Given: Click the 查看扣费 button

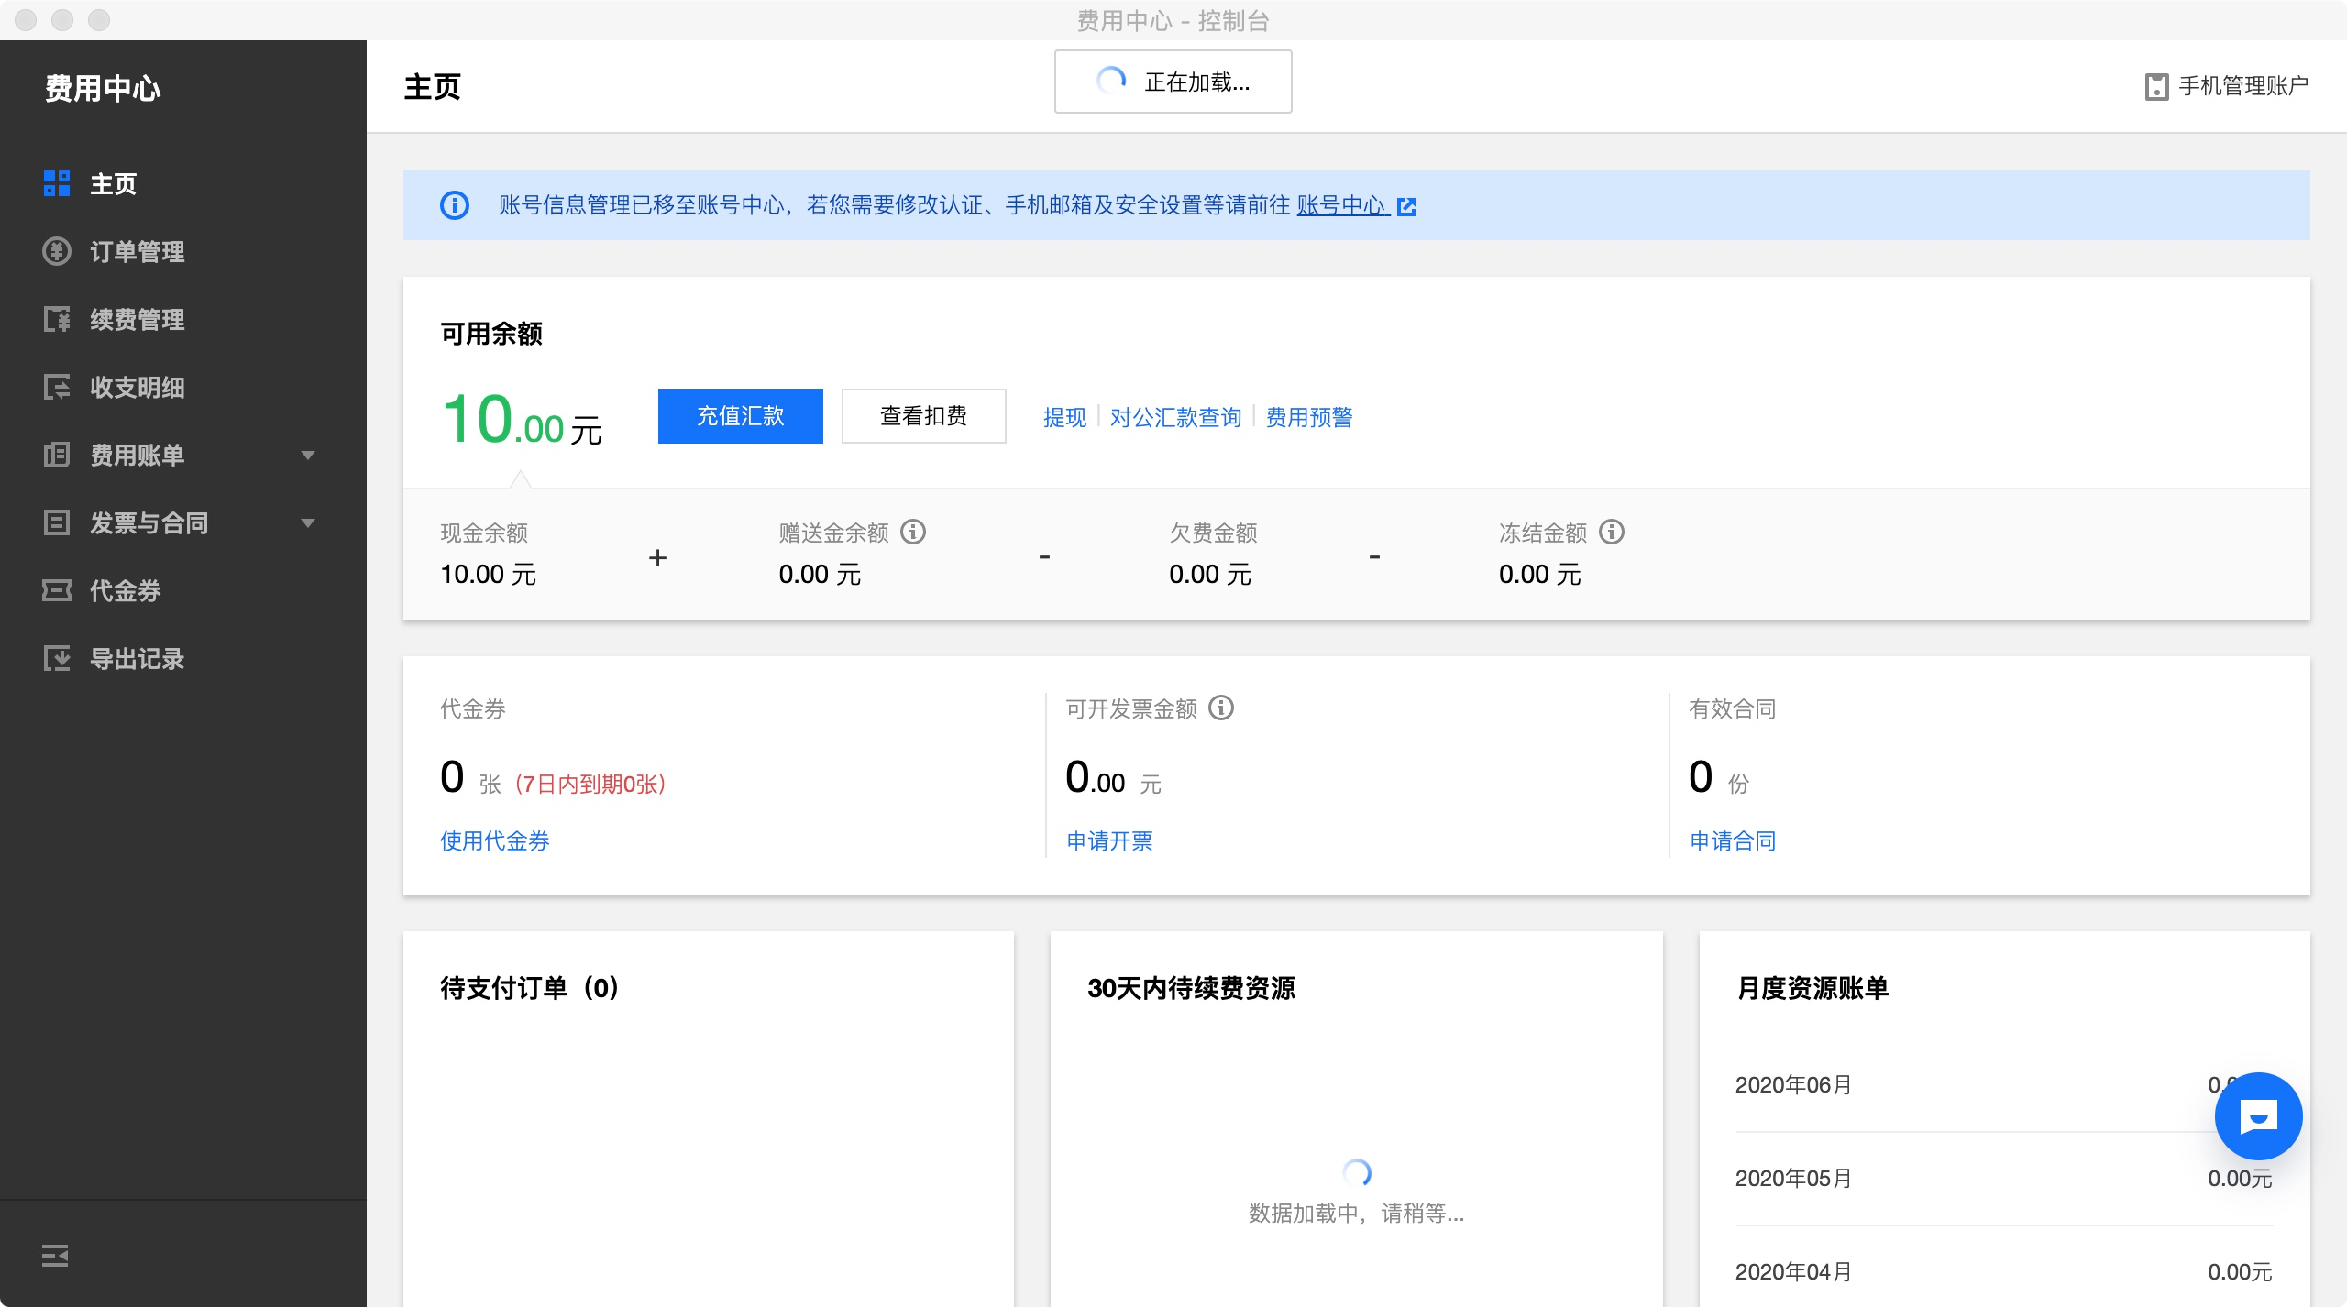Looking at the screenshot, I should tap(923, 416).
